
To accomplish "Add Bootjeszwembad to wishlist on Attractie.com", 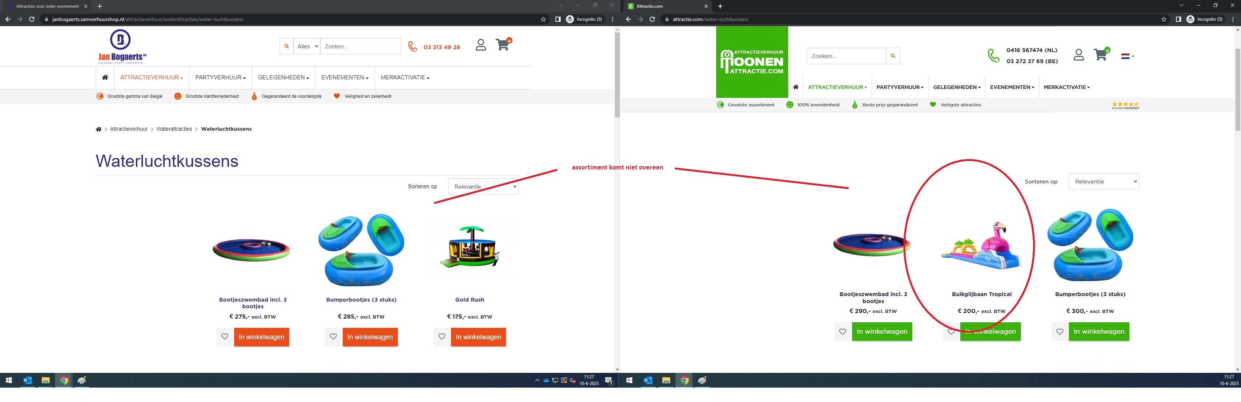I will click(842, 331).
